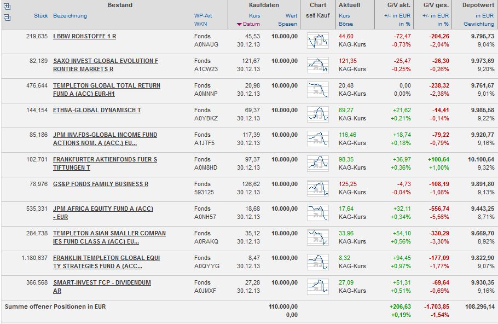Open chart thumbnail for TEMPLETON GLOBAL TOTAL RETURN
The width and height of the screenshot is (498, 324).
click(x=318, y=90)
